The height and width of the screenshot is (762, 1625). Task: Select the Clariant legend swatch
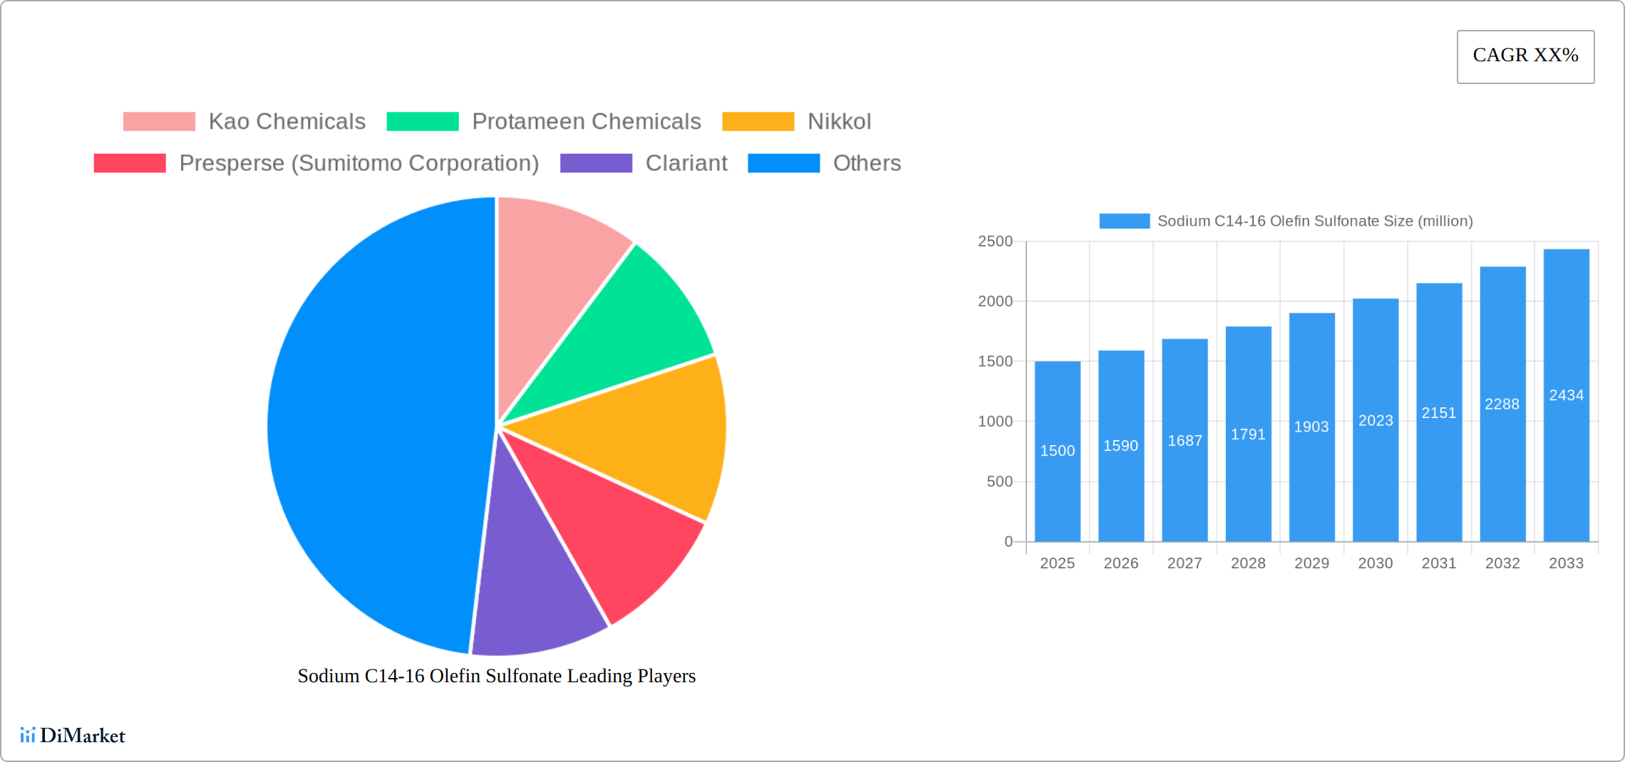[596, 163]
